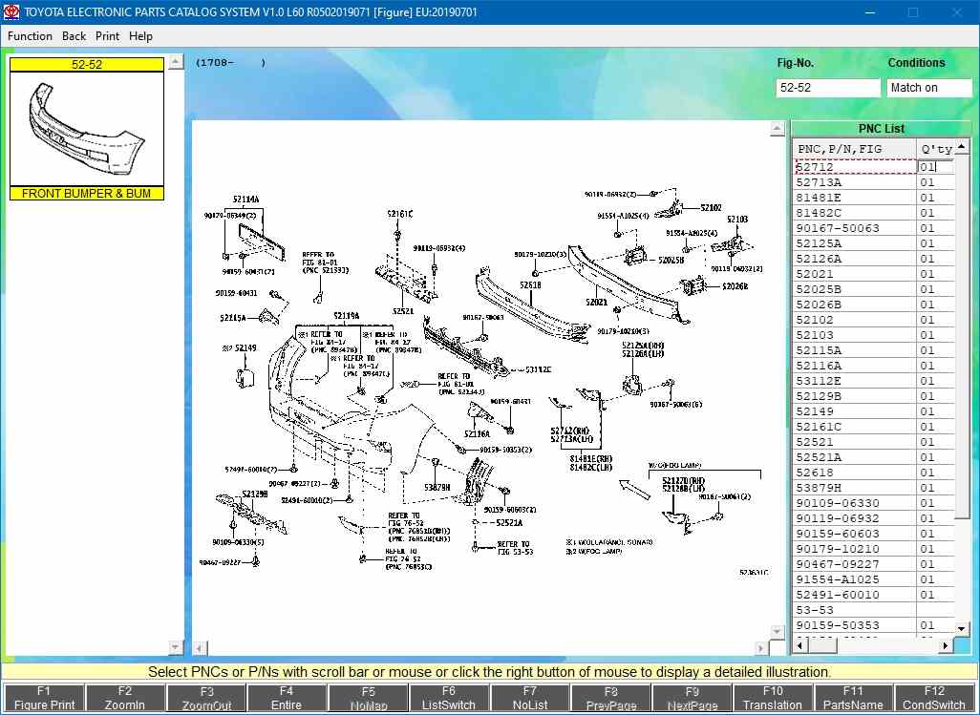Click the F9 NextPage button
The height and width of the screenshot is (715, 980).
pos(692,698)
